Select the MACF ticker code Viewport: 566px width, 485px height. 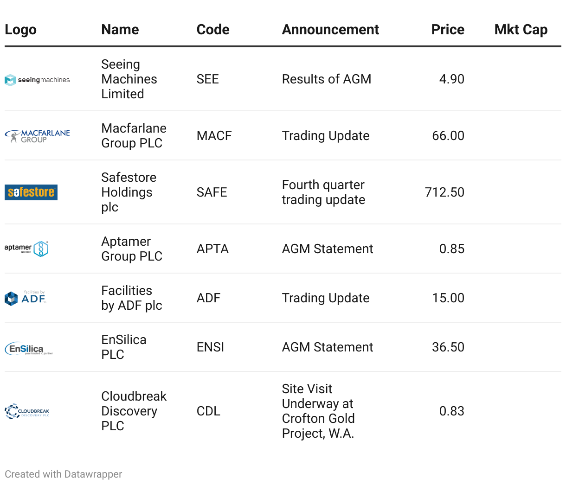pos(214,136)
